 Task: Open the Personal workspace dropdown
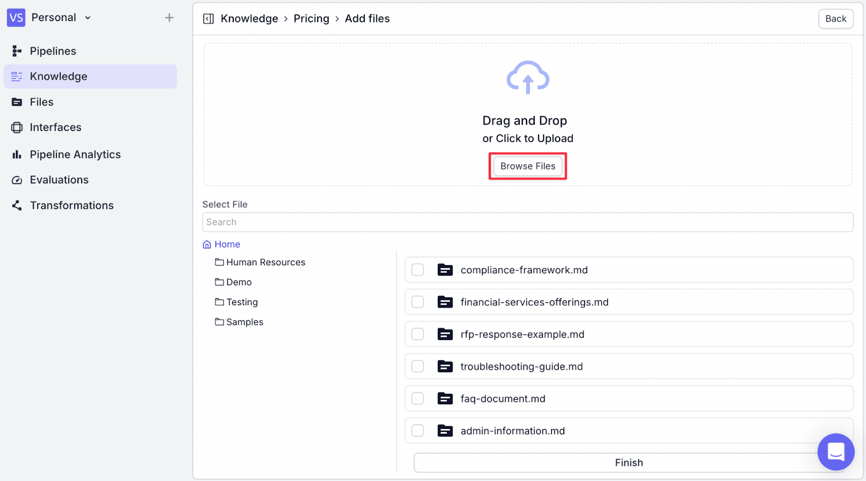point(61,18)
